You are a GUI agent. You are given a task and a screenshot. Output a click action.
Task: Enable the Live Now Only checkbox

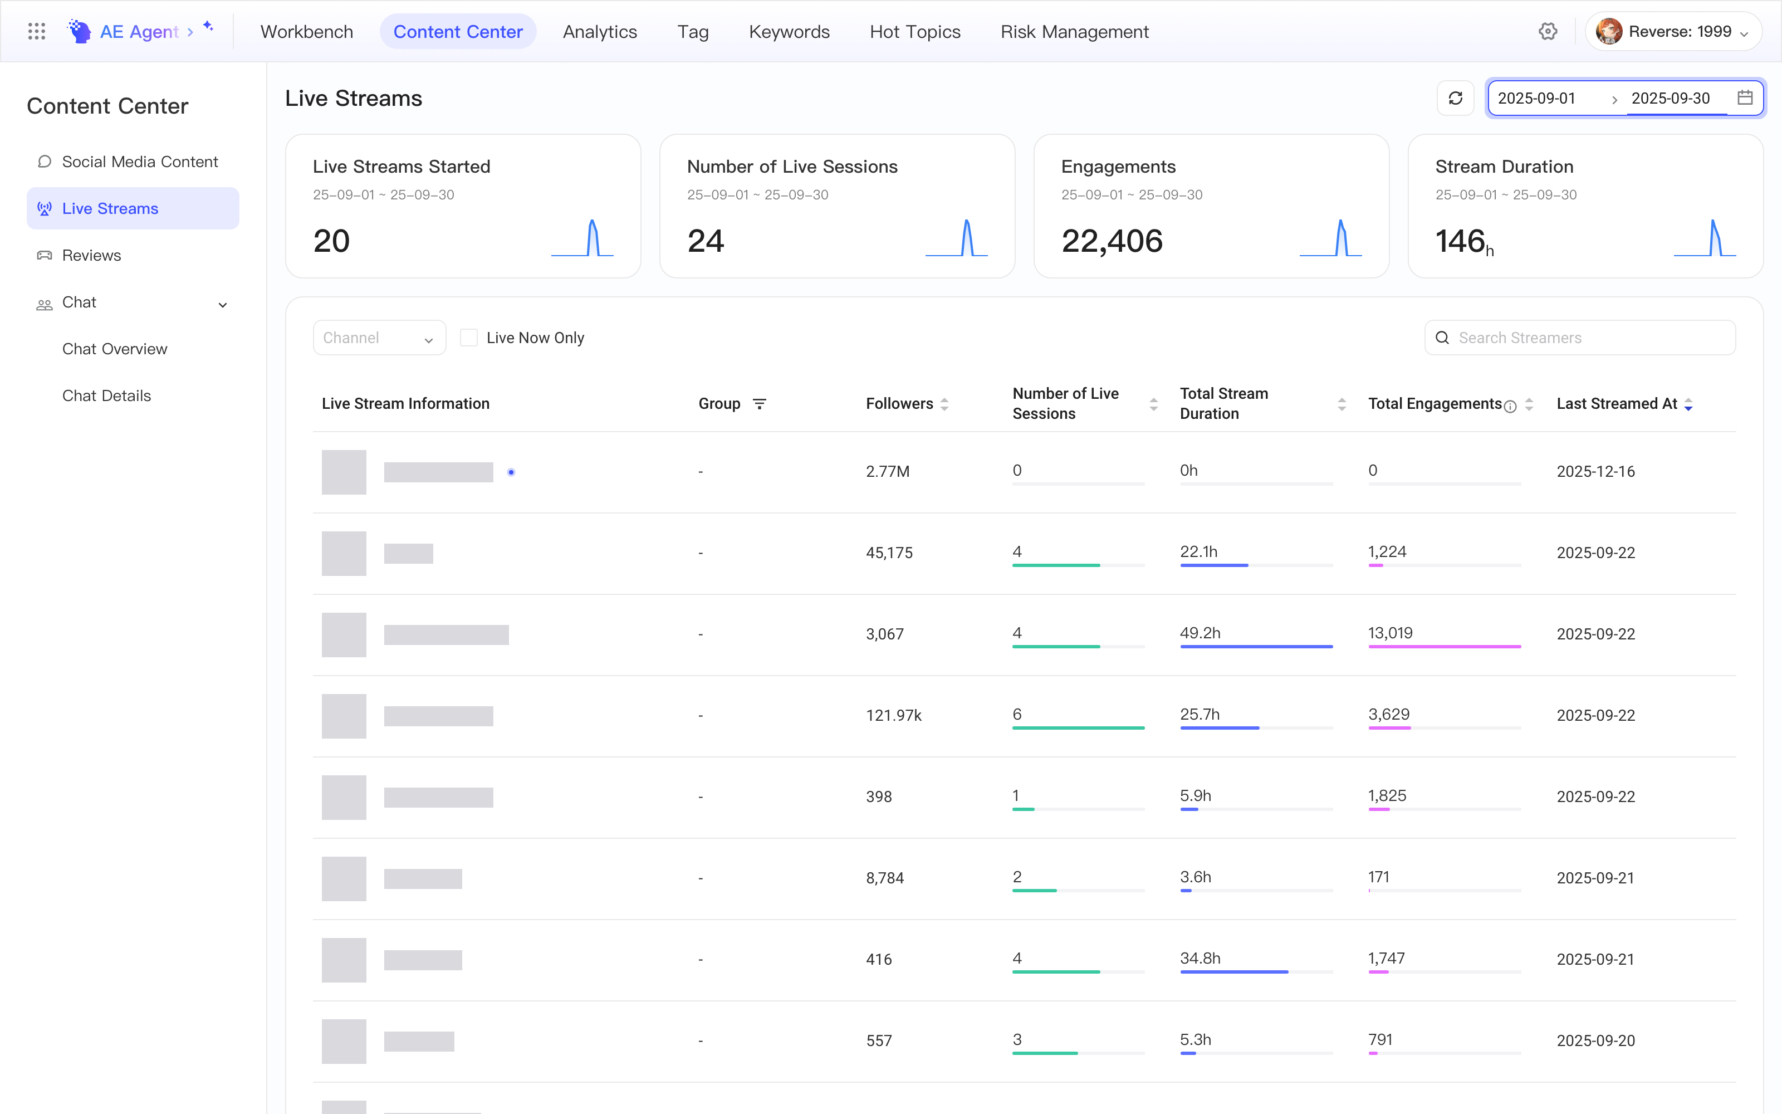tap(469, 338)
